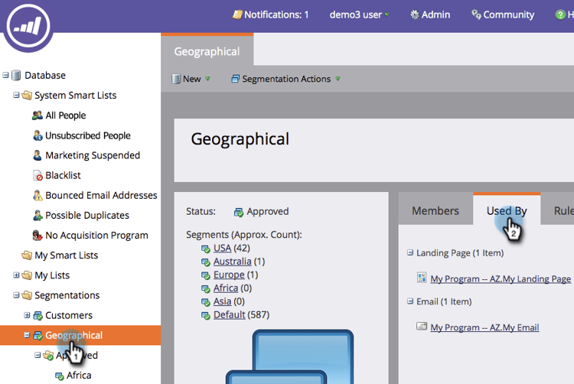Click the Marketo logo icon

click(x=28, y=28)
